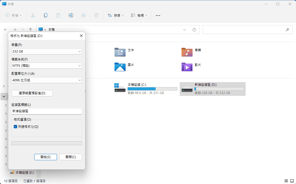This screenshot has width=296, height=184.
Task: Open the 配置單位大小 4096 dropdown
Action: 47,80
